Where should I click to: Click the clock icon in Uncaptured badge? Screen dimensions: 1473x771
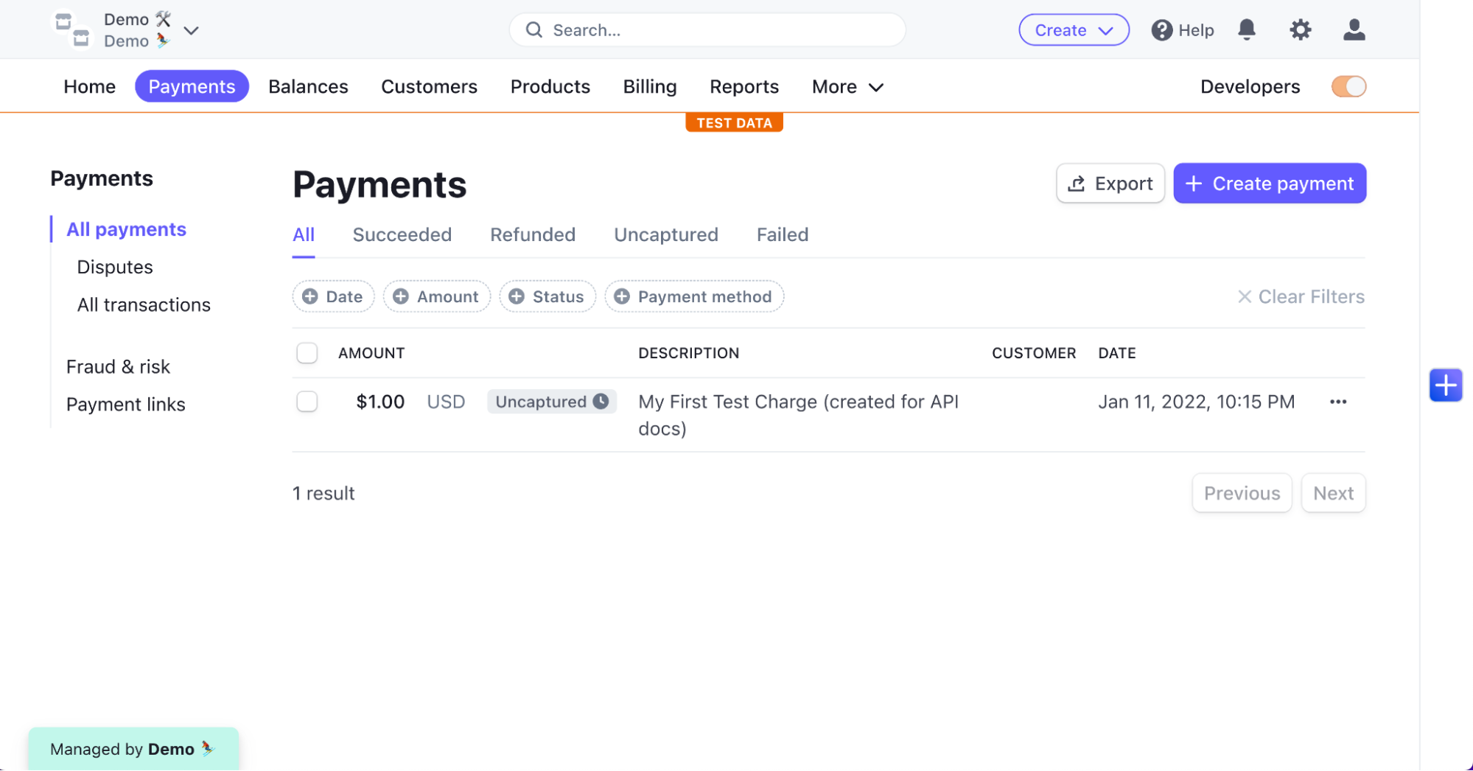[x=601, y=401]
